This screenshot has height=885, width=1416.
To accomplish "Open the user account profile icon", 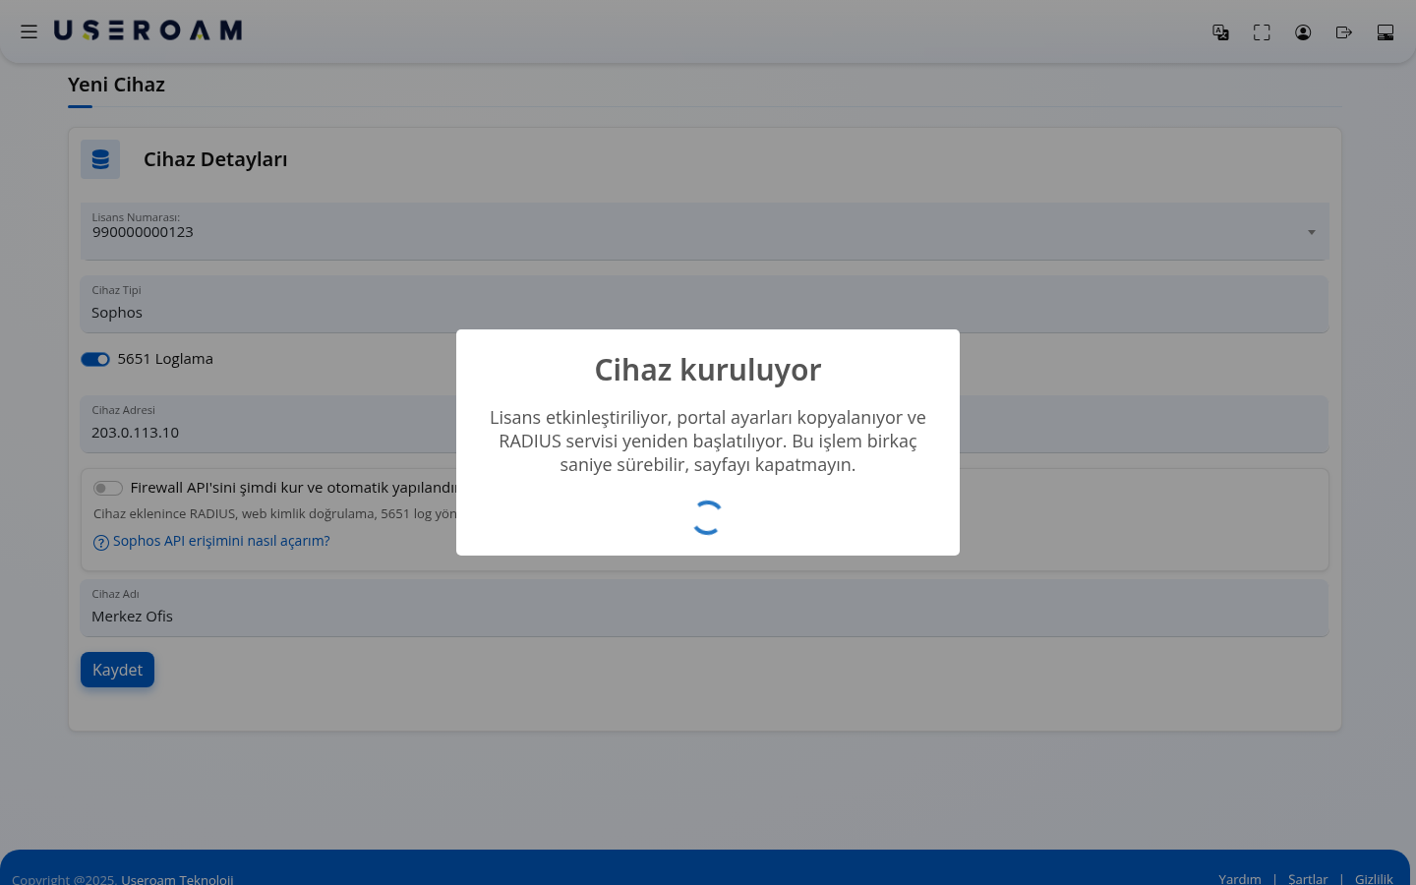I will (1303, 32).
